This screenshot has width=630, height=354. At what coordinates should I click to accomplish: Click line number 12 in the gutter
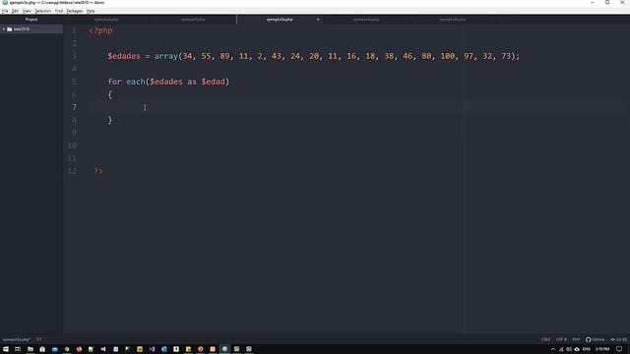(x=72, y=170)
